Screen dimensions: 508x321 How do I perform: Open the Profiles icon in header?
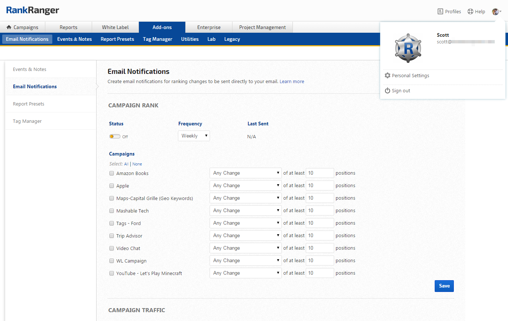[440, 11]
